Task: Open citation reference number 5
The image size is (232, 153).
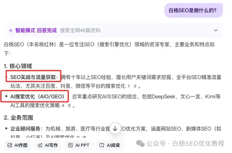Action: coord(69,105)
